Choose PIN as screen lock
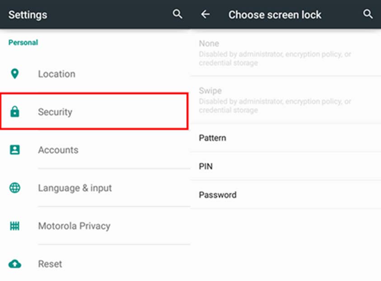The image size is (381, 281). [206, 166]
